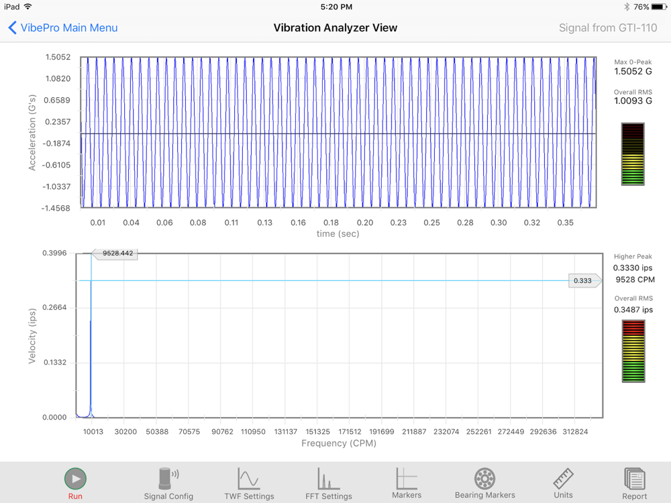Tap Signal from GTI-110 label
Viewport: 671px width, 503px height.
click(x=608, y=27)
